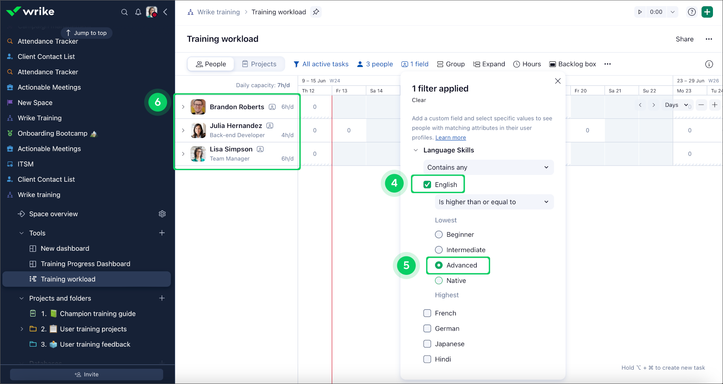Zoom in the timeline with plus icon
Image resolution: width=723 pixels, height=384 pixels.
click(x=715, y=105)
